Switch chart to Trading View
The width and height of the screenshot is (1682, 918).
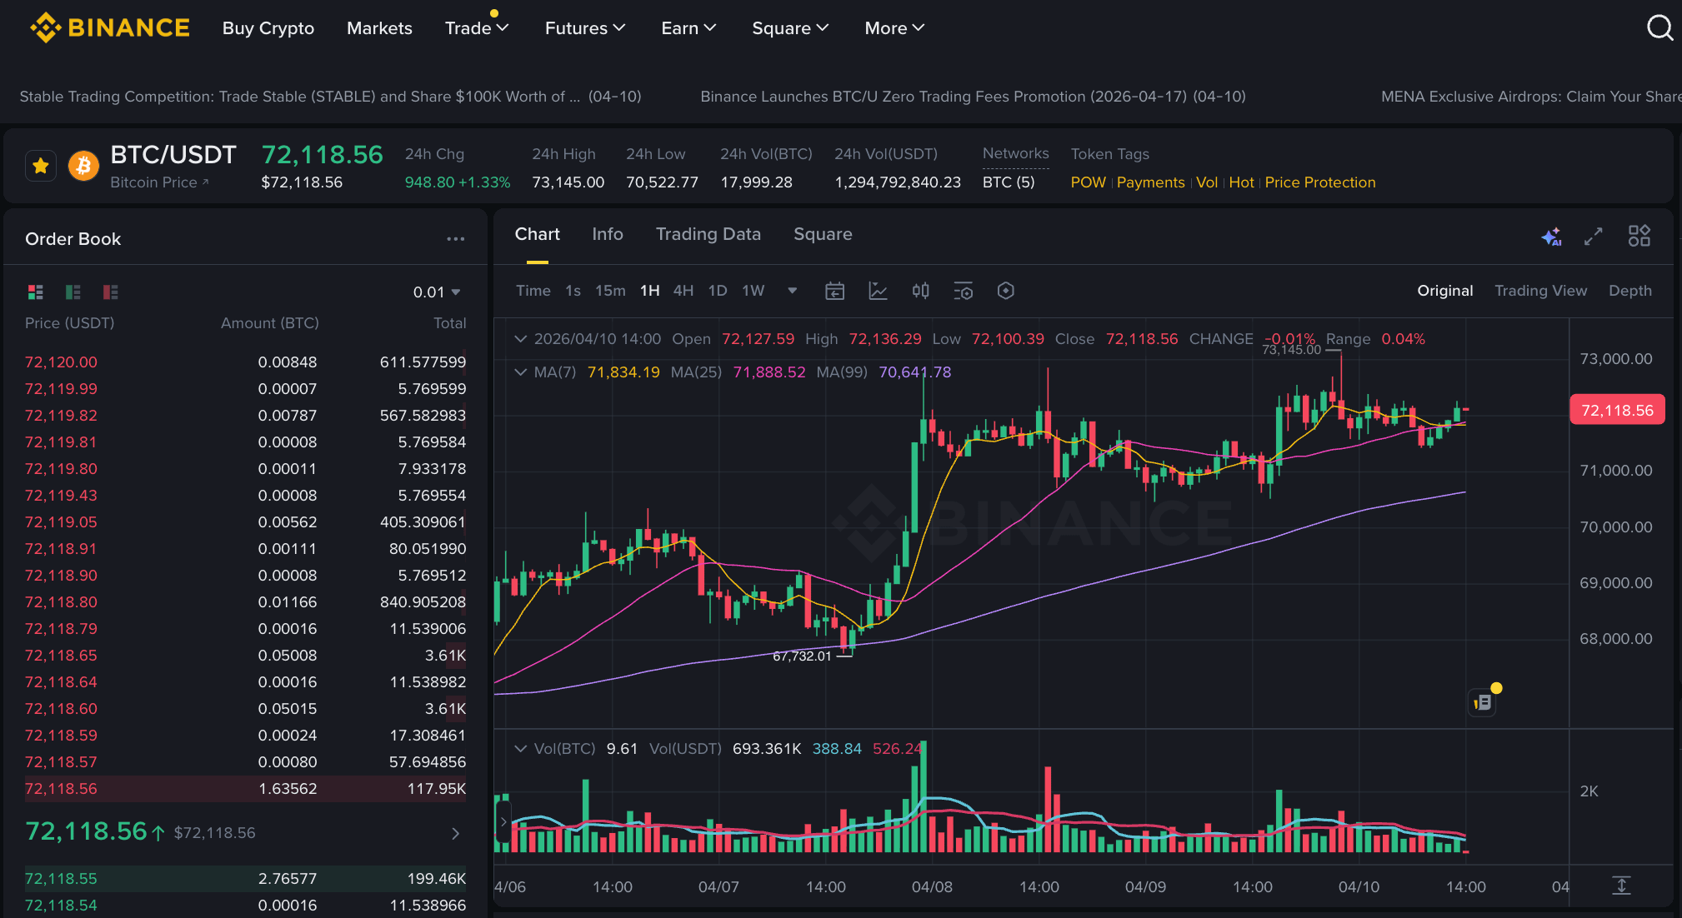1539,291
